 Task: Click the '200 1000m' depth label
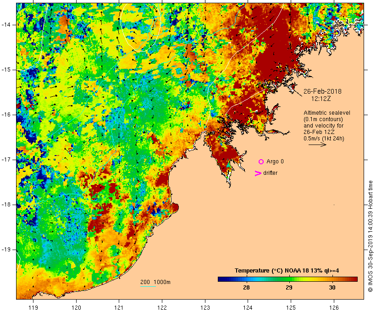(155, 282)
